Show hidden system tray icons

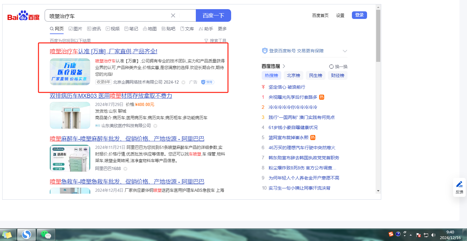point(411,235)
